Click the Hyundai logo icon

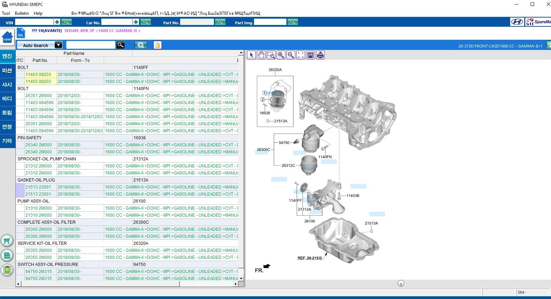pyautogui.click(x=517, y=22)
